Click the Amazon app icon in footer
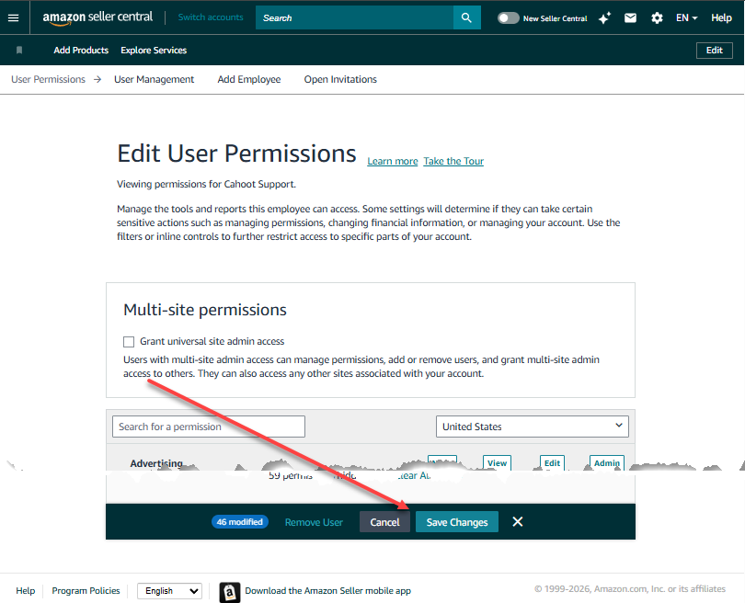The height and width of the screenshot is (603, 745). 230,592
